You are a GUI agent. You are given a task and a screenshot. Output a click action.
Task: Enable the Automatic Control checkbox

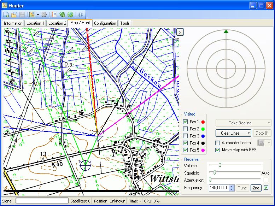[218, 143]
